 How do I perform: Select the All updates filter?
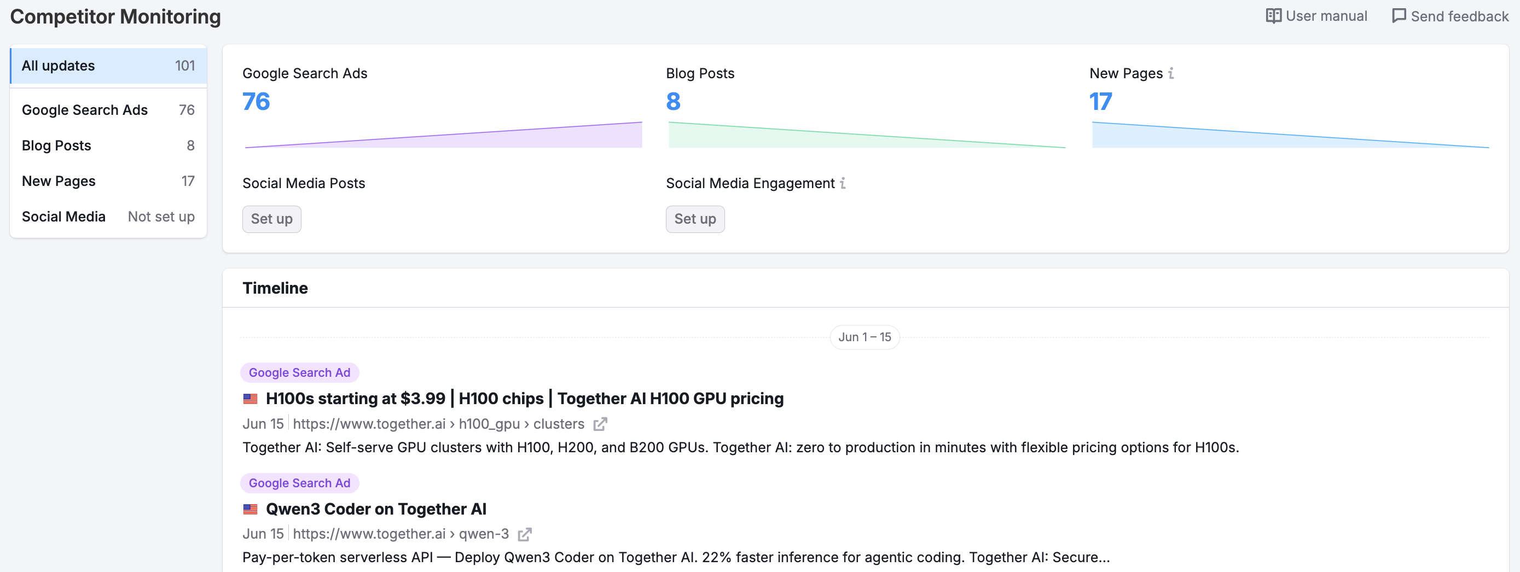coord(108,66)
